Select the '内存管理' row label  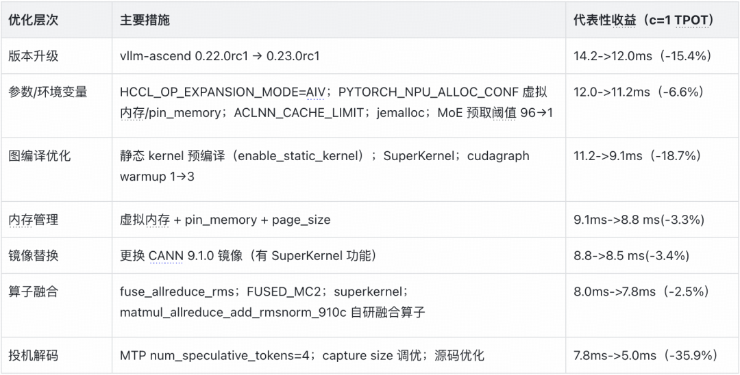(x=33, y=220)
